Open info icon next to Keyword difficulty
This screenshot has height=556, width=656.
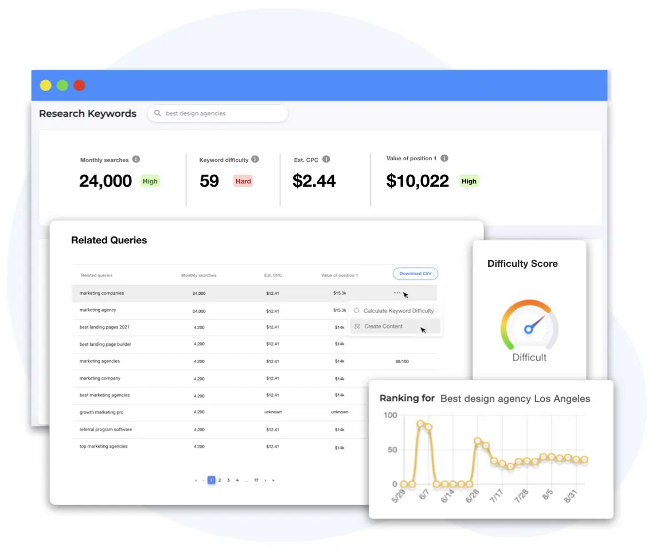(255, 159)
